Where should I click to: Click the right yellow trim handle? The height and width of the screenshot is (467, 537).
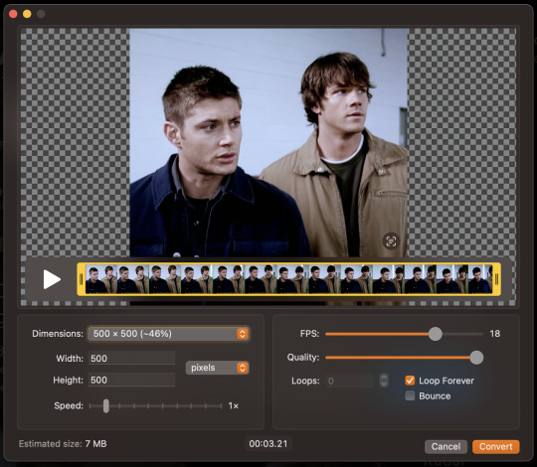point(496,279)
